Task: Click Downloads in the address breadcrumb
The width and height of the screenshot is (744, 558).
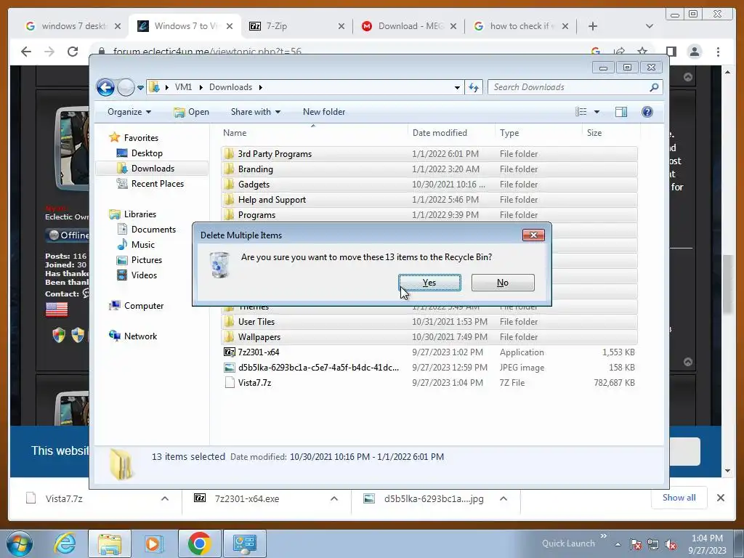Action: coord(230,87)
